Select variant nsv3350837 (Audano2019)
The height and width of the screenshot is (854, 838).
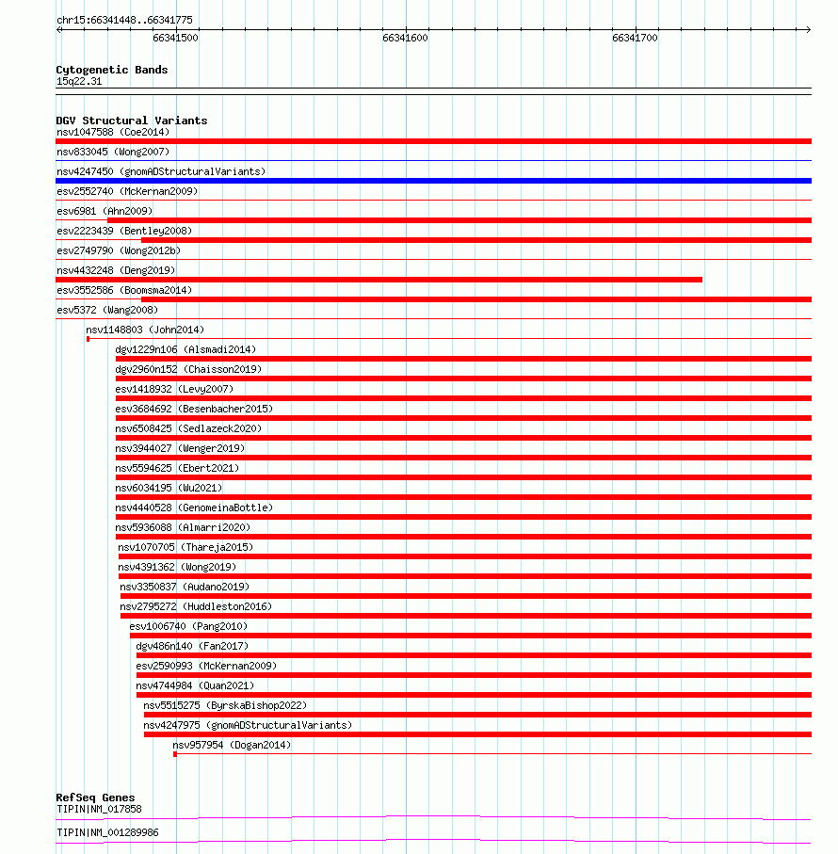coord(185,588)
